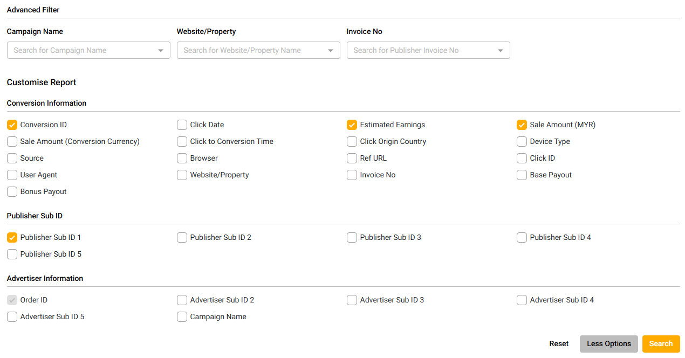Uncheck the Conversion ID checkbox
Image resolution: width=685 pixels, height=358 pixels.
(12, 125)
